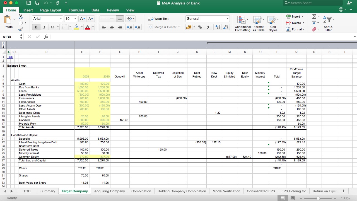Screen dimensions: 357x201
Task: Select the Acquiring Company sheet tab
Action: (110, 191)
